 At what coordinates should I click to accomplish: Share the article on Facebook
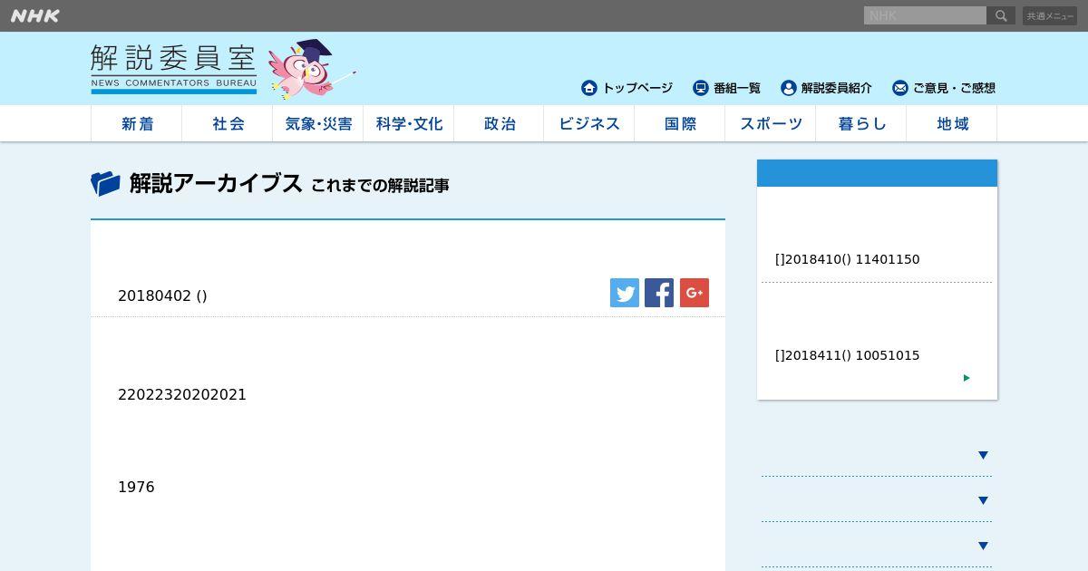pyautogui.click(x=659, y=293)
